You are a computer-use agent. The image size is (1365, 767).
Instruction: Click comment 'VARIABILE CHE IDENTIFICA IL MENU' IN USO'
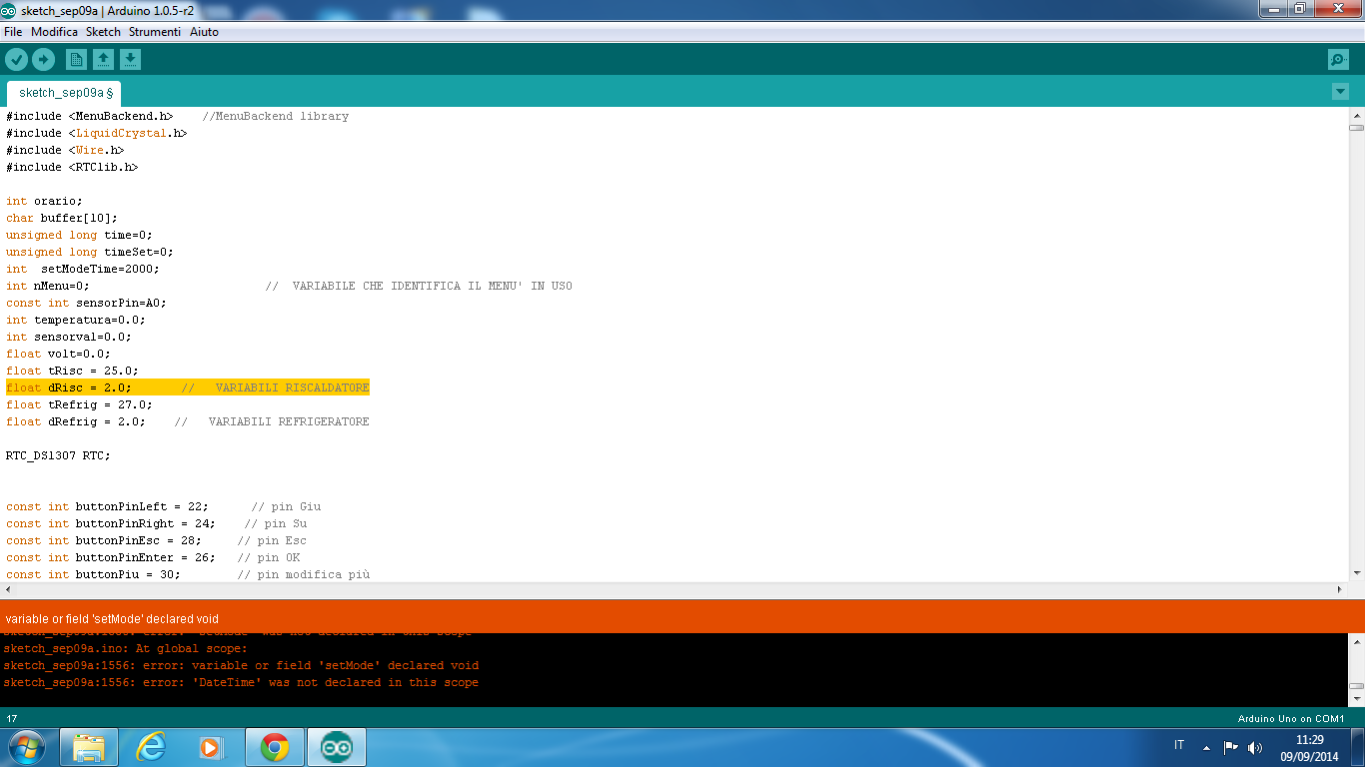coord(432,286)
